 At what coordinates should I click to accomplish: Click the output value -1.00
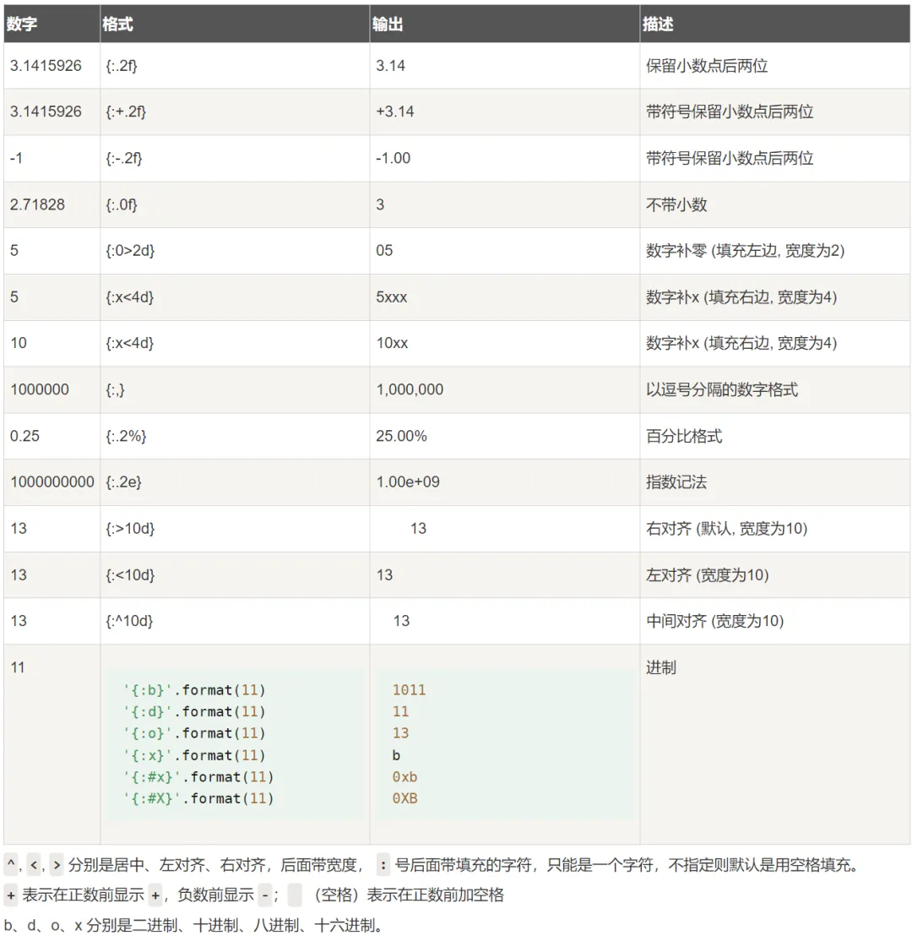click(393, 158)
